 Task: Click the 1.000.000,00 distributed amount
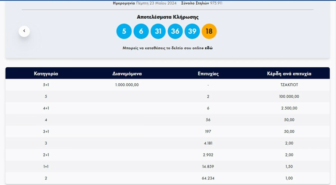127,85
